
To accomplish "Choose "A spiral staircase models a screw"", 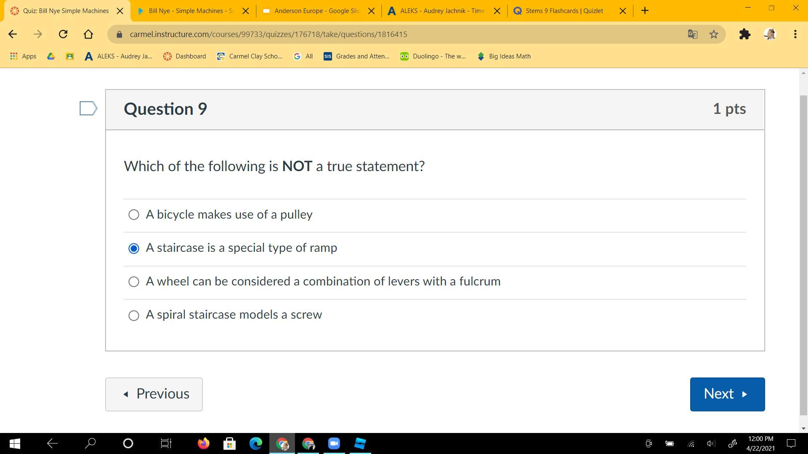I will (134, 315).
